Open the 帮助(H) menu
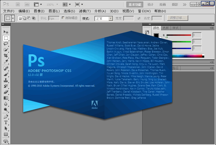Screen dimensions: 216x145 (160, 11)
